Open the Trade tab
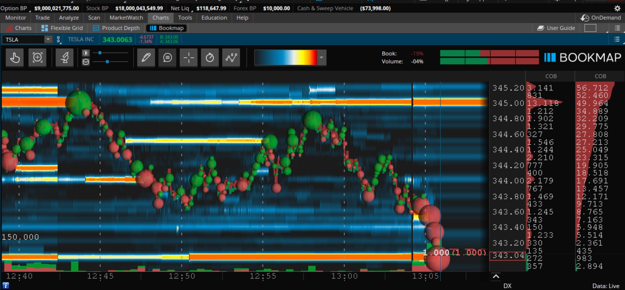The height and width of the screenshot is (290, 625). [x=43, y=18]
